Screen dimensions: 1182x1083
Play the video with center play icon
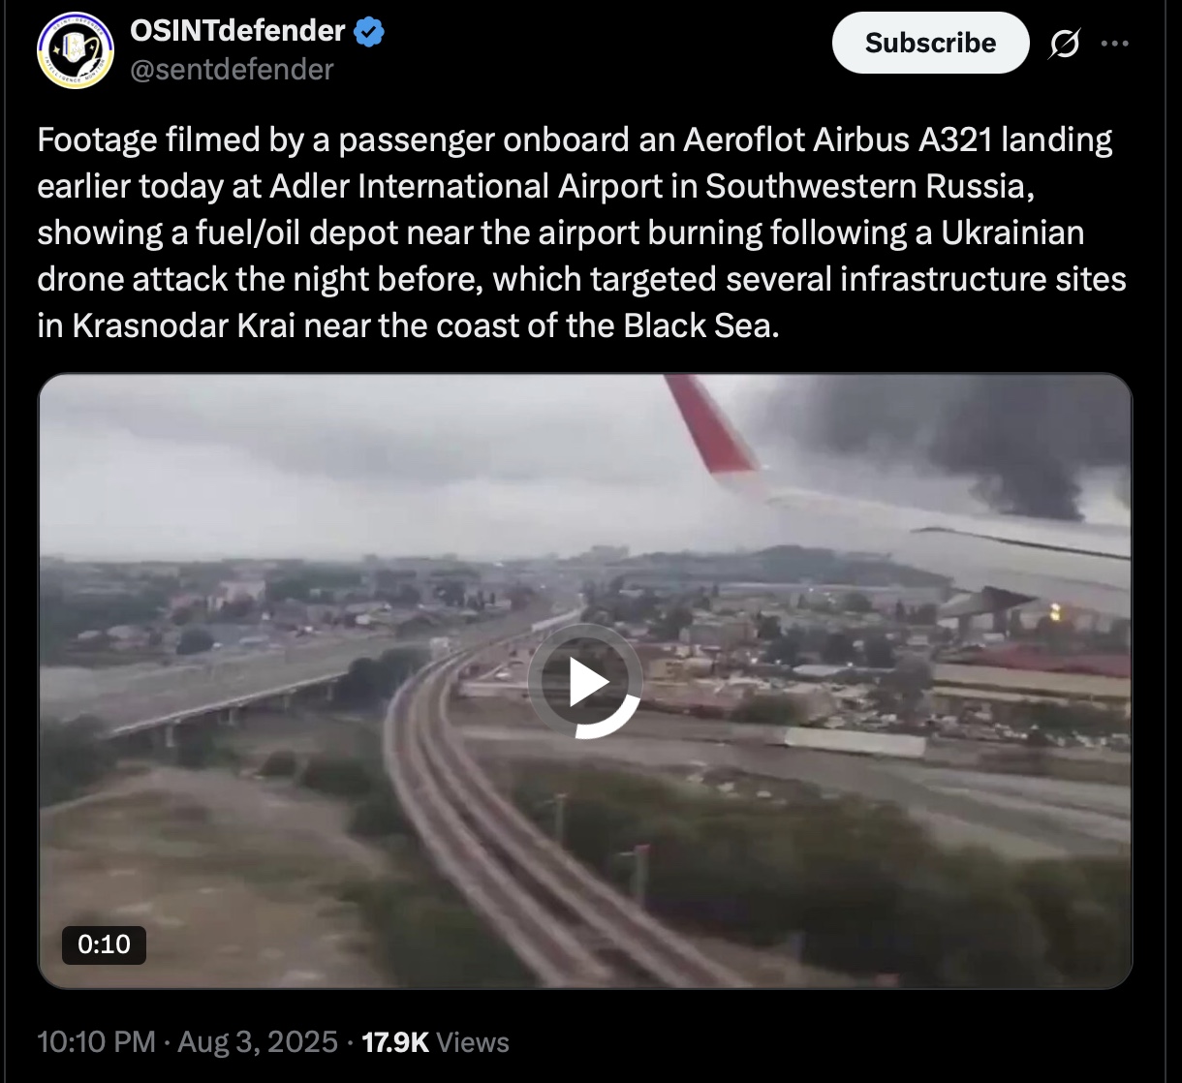pyautogui.click(x=584, y=681)
